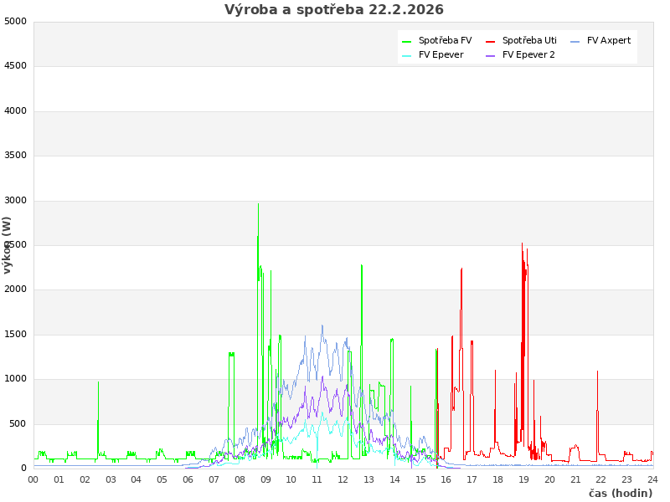The image size is (670, 502).
Task: Select the 00 hour tick on the time axis
Action: [33, 479]
